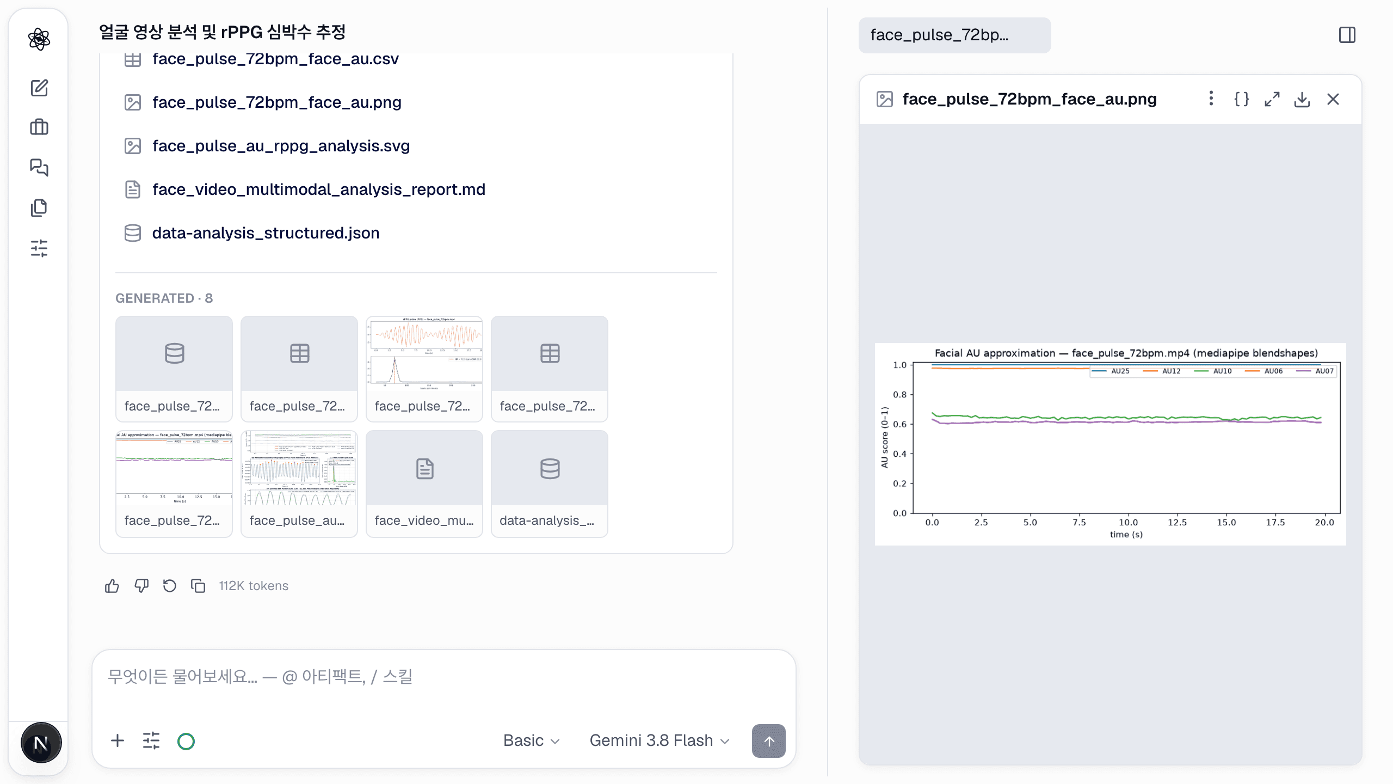Open the three-dot menu of the preview panel
Viewport: 1393px width, 784px height.
pyautogui.click(x=1211, y=99)
